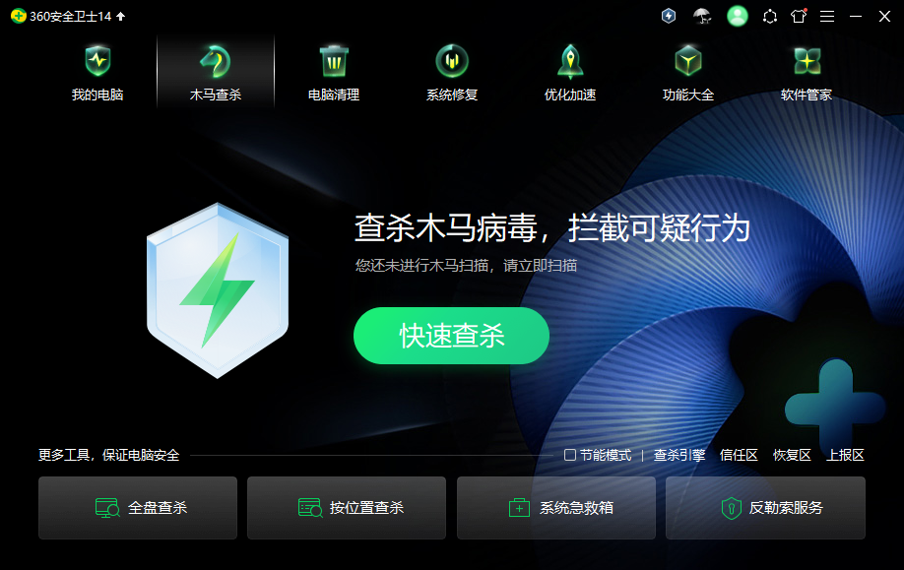
Task: Click the upgrade arrow beside 360安全卫士14
Action: [x=120, y=16]
